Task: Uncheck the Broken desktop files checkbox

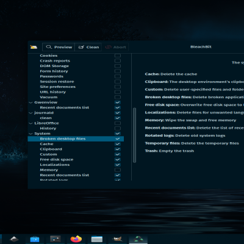Action: tap(118, 138)
